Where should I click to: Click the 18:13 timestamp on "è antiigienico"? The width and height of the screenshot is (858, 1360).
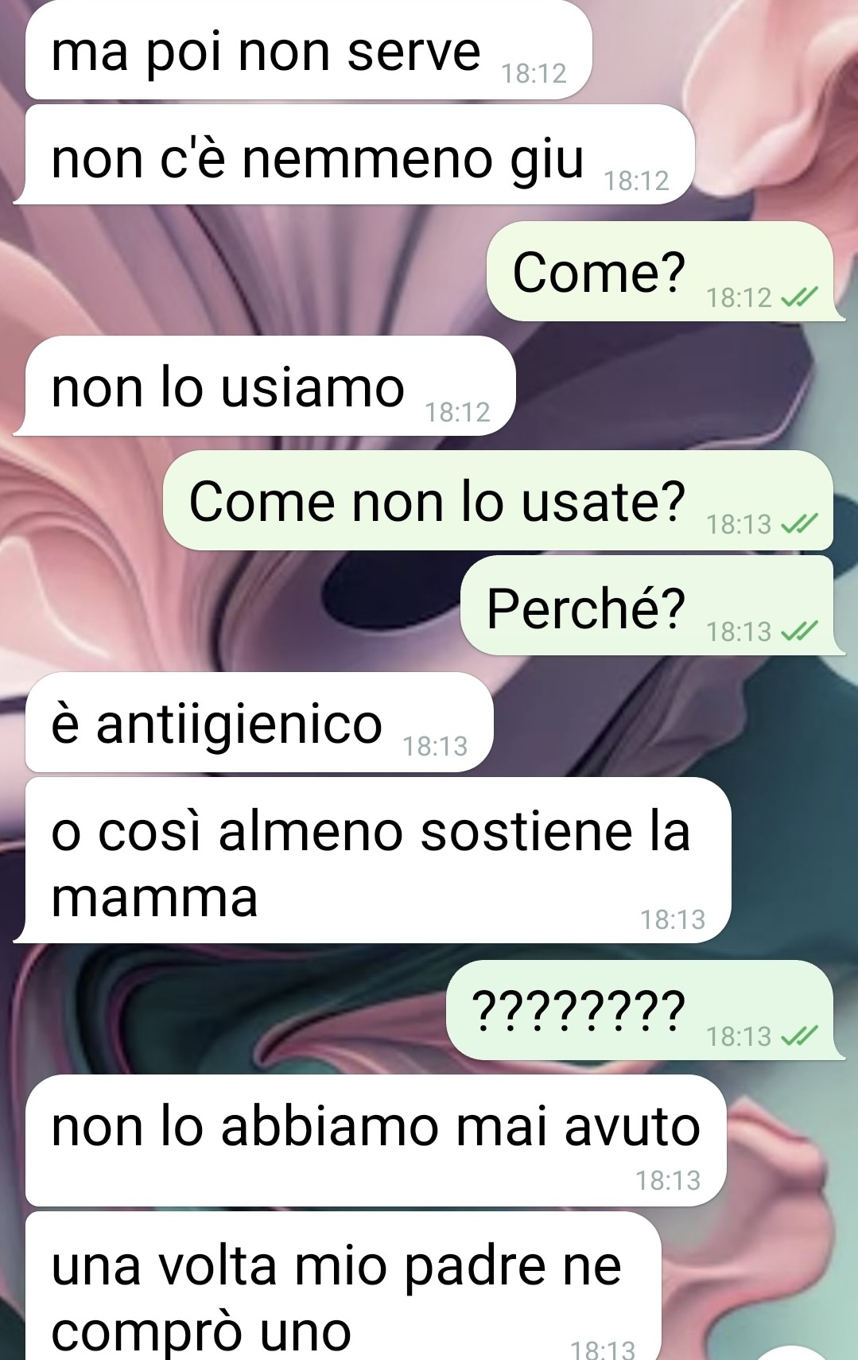click(x=435, y=746)
